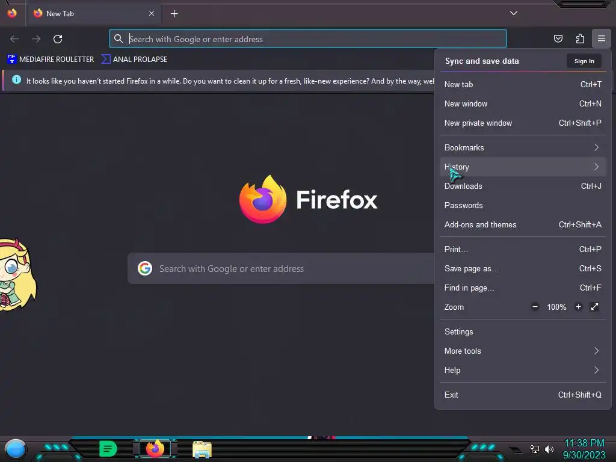Open the network tray icon
The height and width of the screenshot is (462, 616).
coord(534,449)
